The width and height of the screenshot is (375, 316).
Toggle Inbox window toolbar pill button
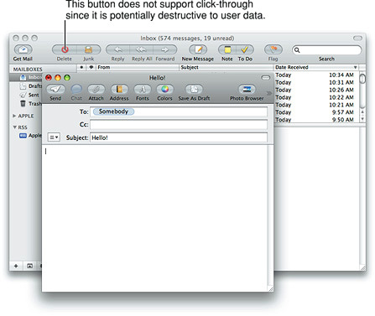tap(357, 38)
